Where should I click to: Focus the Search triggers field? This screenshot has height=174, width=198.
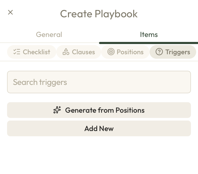coord(99,82)
